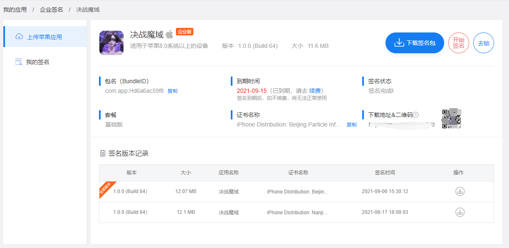Click the 续费 renewal link
The height and width of the screenshot is (248, 509).
(x=315, y=91)
